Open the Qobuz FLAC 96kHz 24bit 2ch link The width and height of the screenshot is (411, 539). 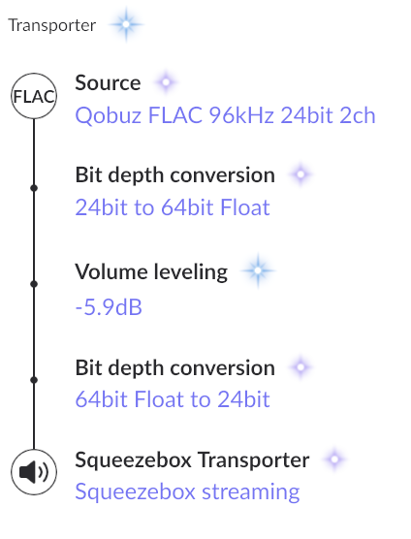point(225,115)
